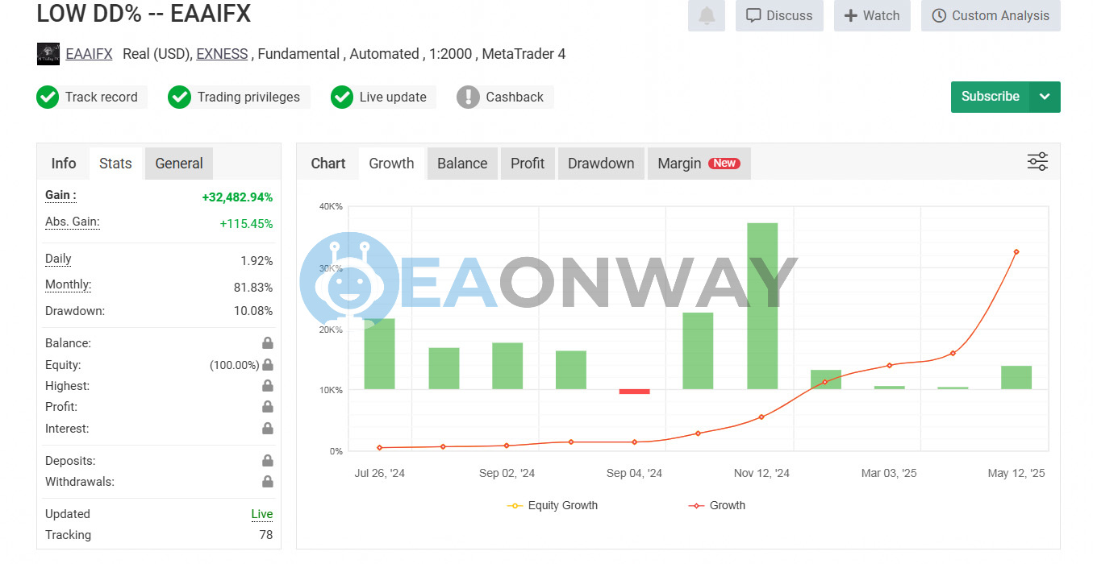Open the chart settings sliders icon
The image size is (1093, 564).
(1037, 162)
